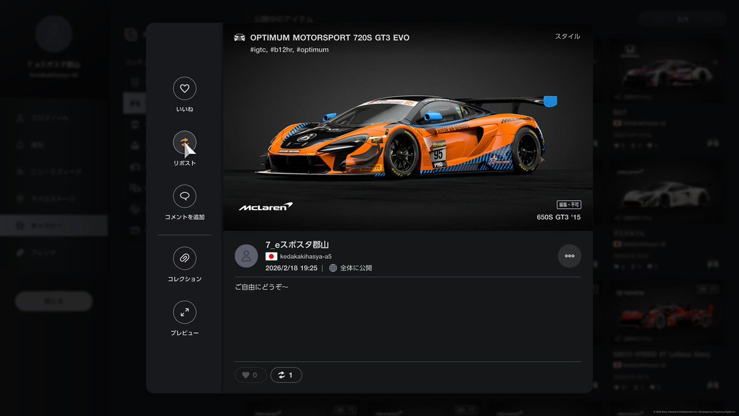Screen dimensions: 739x416
Task: Click the red Toyota car thumbnail in background
Action: [666, 314]
